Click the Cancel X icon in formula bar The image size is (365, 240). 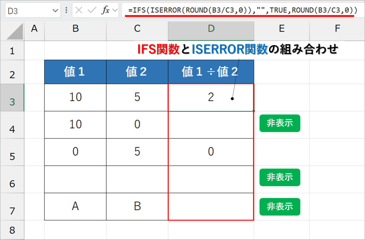click(79, 10)
